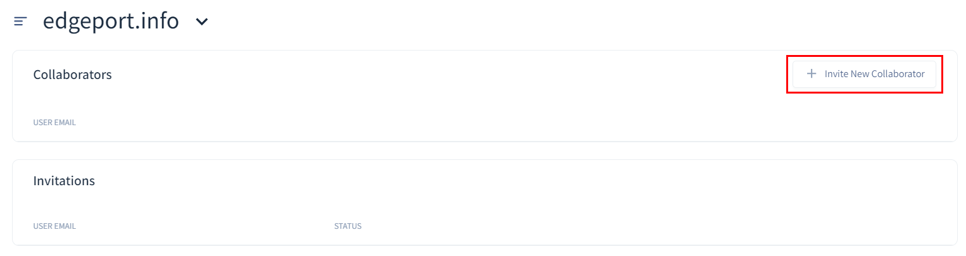Click the Invitations section heading
This screenshot has height=256, width=966.
64,181
